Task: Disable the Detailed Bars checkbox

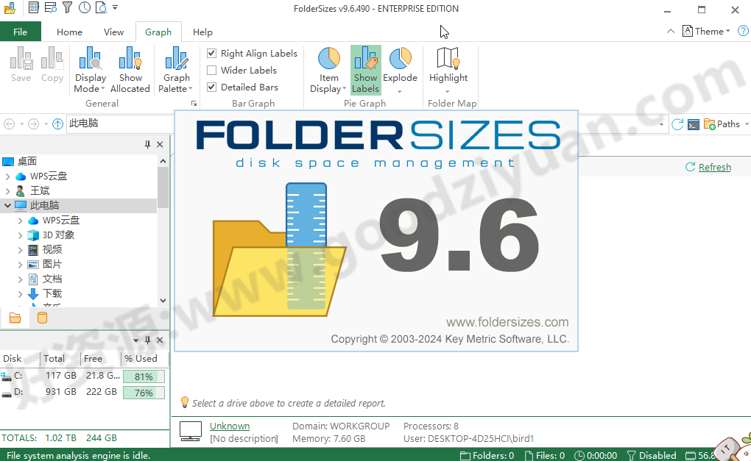Action: pyautogui.click(x=211, y=87)
